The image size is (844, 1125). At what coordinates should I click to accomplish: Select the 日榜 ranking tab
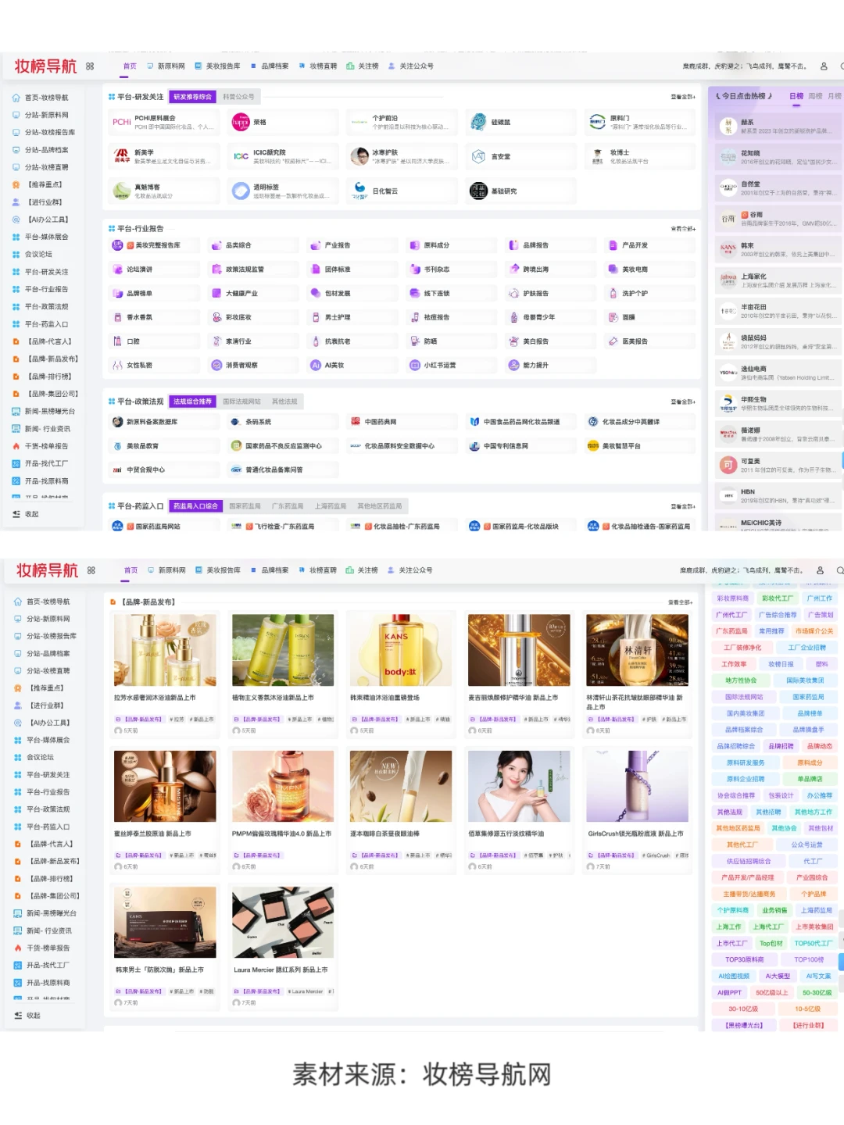click(796, 96)
